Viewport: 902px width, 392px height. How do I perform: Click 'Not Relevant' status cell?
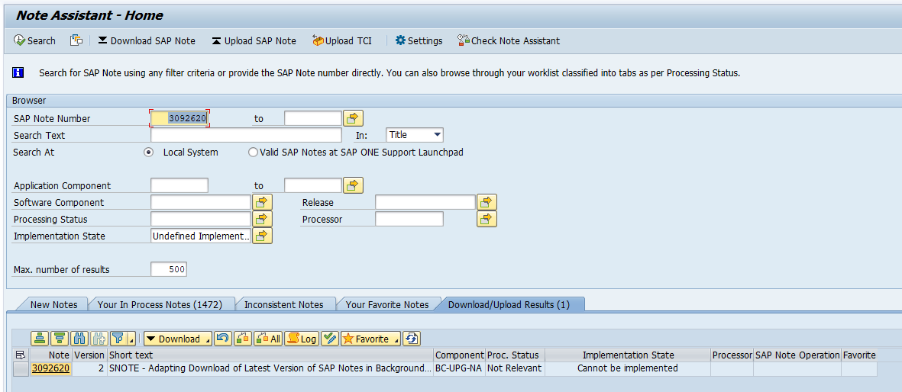[x=515, y=368]
